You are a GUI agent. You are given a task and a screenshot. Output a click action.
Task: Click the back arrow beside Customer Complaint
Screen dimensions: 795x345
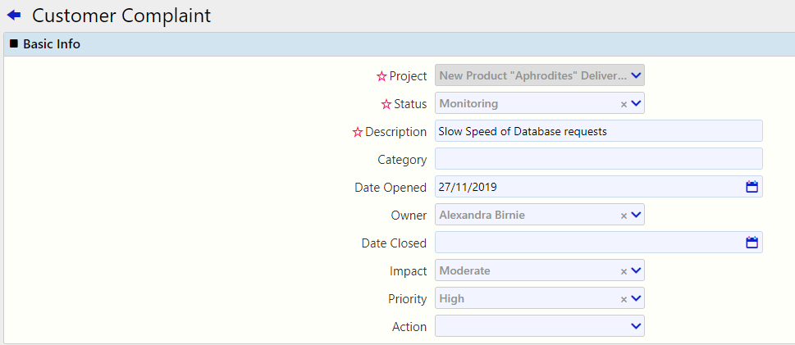tap(14, 16)
